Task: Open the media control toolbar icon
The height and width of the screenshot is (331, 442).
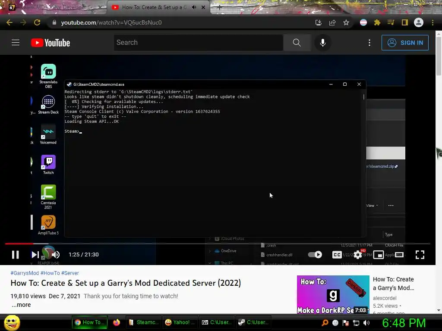Action: click(391, 22)
